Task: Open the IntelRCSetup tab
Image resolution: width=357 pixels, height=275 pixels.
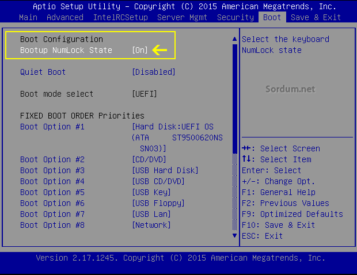Action: click(120, 17)
